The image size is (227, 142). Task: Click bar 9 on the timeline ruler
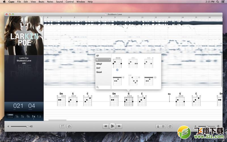click(x=115, y=17)
